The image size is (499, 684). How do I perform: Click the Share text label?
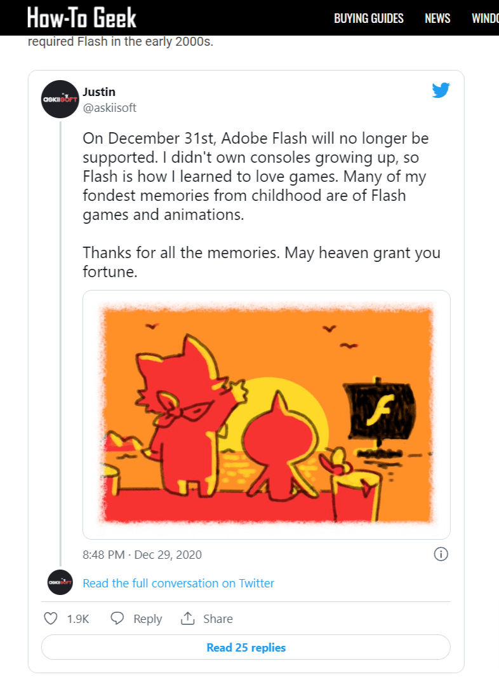pyautogui.click(x=218, y=619)
